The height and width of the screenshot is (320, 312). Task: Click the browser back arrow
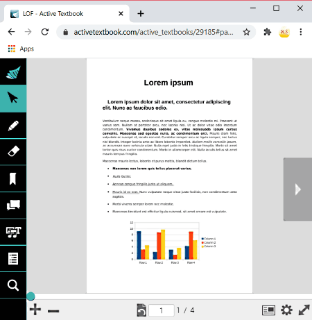click(x=11, y=32)
